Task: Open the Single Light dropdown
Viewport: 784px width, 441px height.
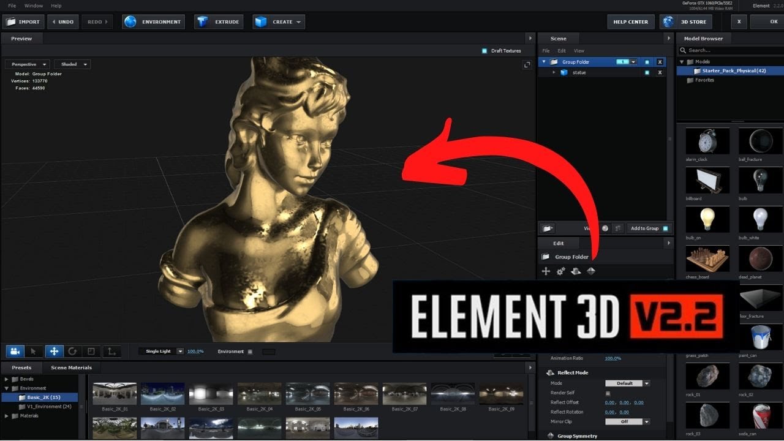Action: click(161, 352)
